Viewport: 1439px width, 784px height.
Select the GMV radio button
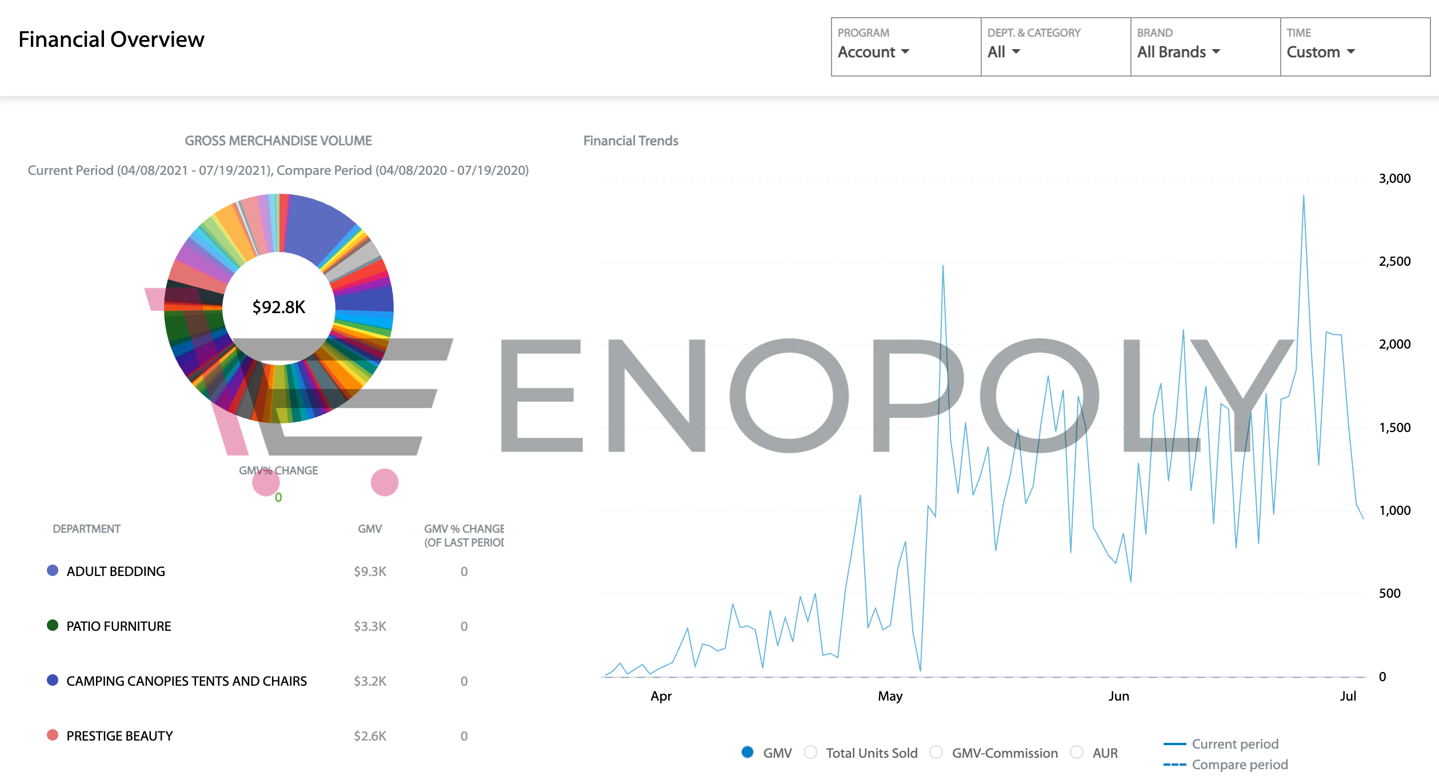tap(748, 752)
